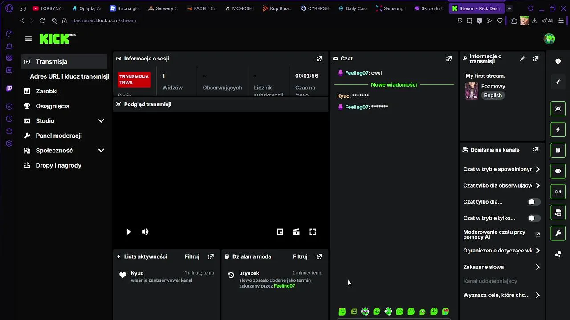Open Opera downloads icon

[534, 20]
